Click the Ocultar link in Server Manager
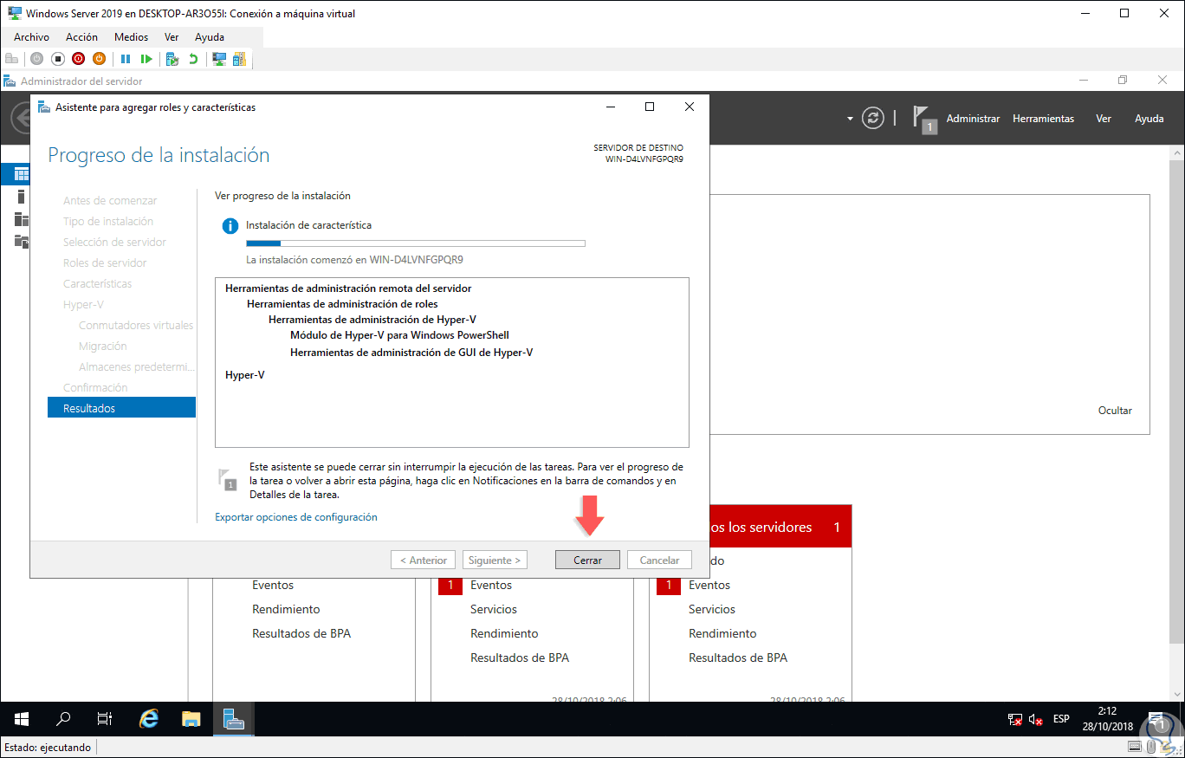The image size is (1185, 758). 1115,411
